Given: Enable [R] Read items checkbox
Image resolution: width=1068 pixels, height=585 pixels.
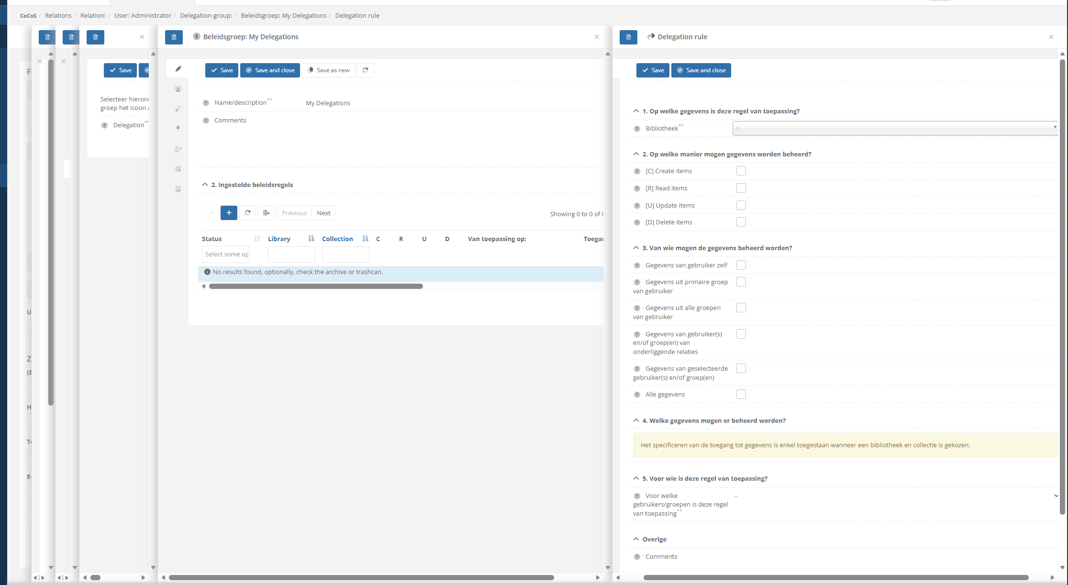Looking at the screenshot, I should pos(741,188).
